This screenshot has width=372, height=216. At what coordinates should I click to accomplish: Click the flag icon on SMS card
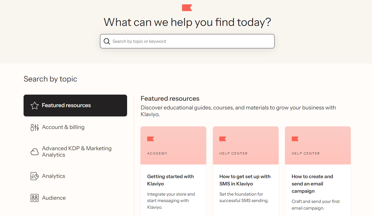coord(223,139)
